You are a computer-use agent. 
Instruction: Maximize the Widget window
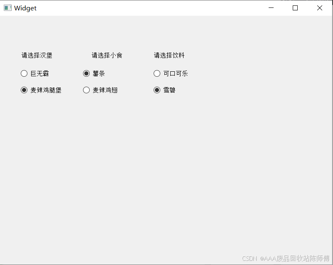[295, 8]
